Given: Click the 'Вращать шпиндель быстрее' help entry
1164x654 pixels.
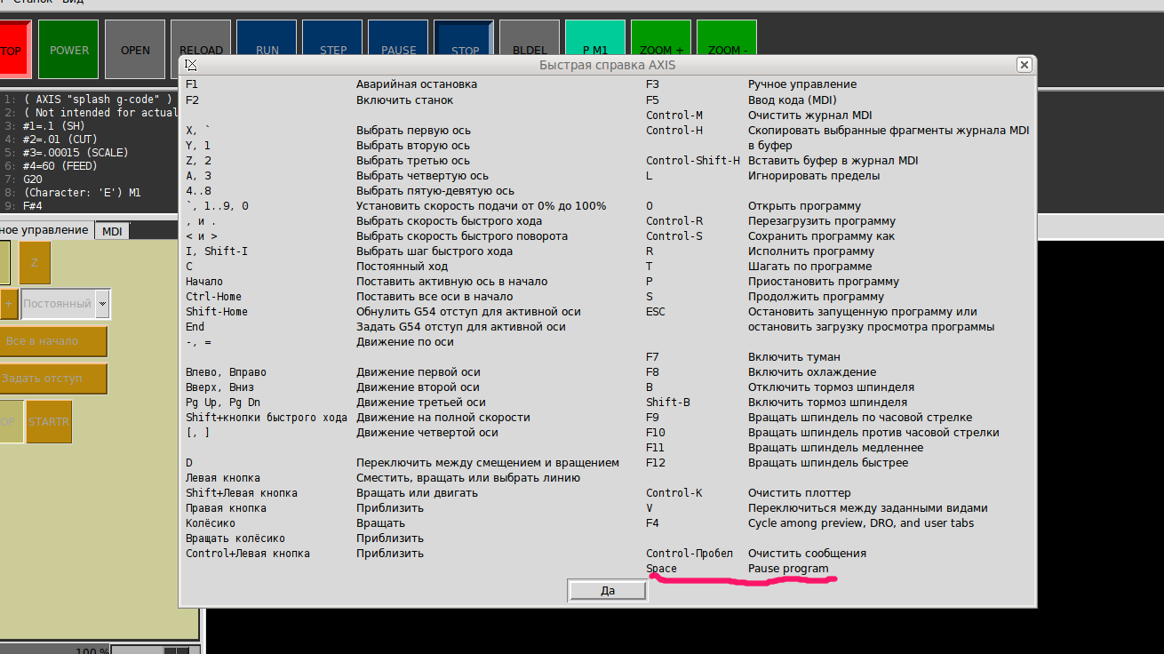Looking at the screenshot, I should (828, 463).
